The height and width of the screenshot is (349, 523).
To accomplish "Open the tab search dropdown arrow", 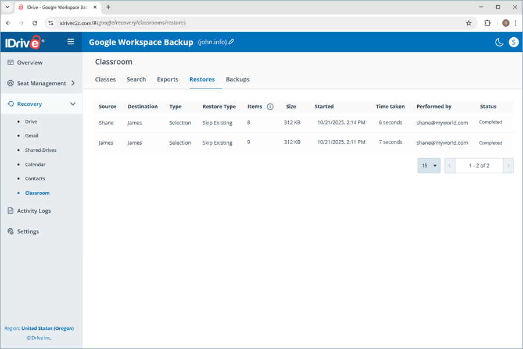I will click(x=7, y=7).
